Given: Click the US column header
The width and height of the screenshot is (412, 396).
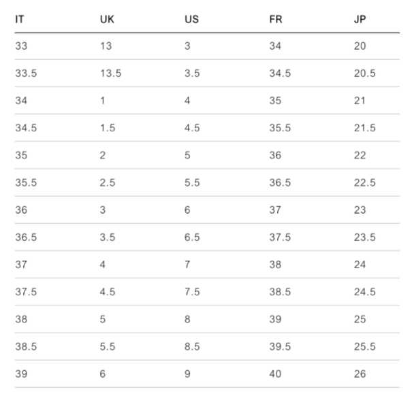Looking at the screenshot, I should point(191,19).
